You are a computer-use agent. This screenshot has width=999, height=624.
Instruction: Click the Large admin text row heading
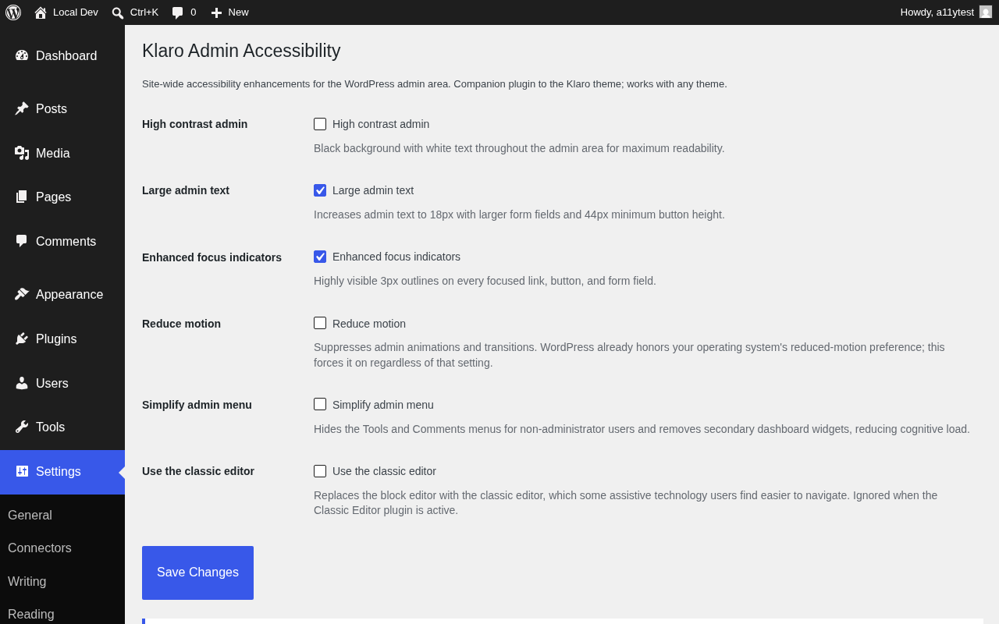pos(186,190)
